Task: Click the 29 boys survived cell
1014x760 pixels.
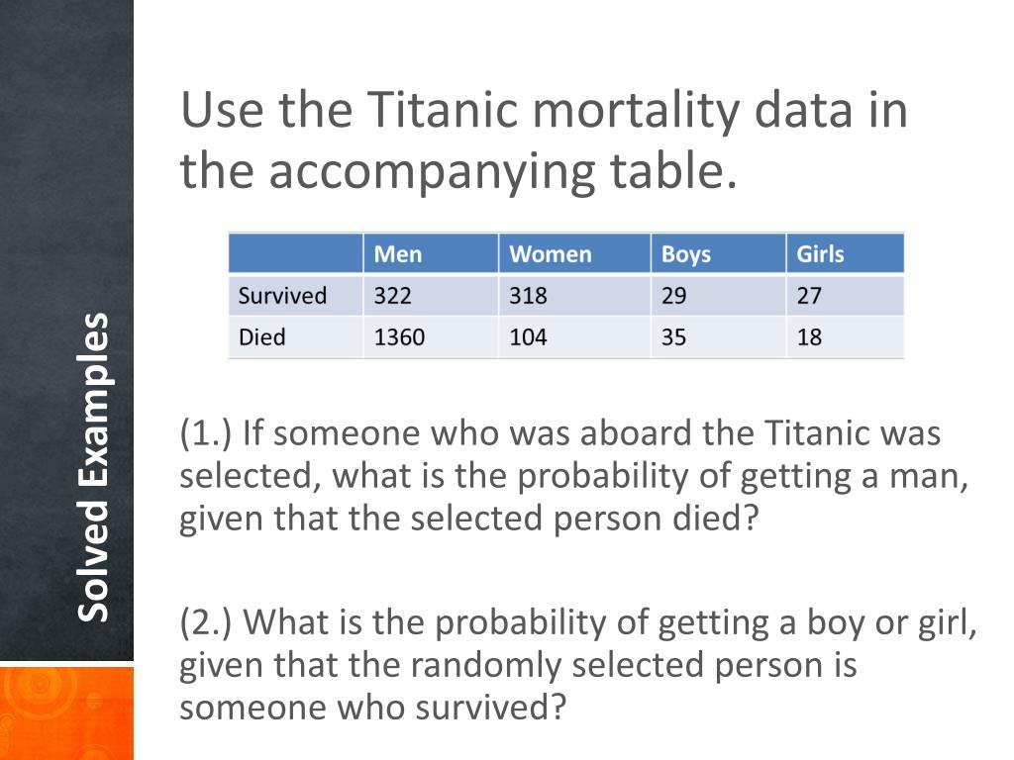Action: pos(719,296)
